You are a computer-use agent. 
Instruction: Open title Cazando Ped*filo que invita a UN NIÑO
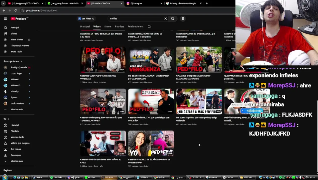point(101,161)
